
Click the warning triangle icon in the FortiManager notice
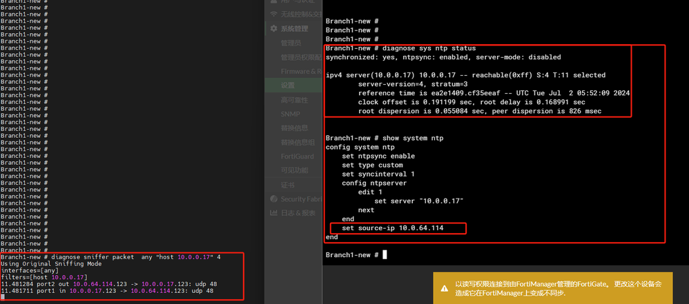click(445, 288)
